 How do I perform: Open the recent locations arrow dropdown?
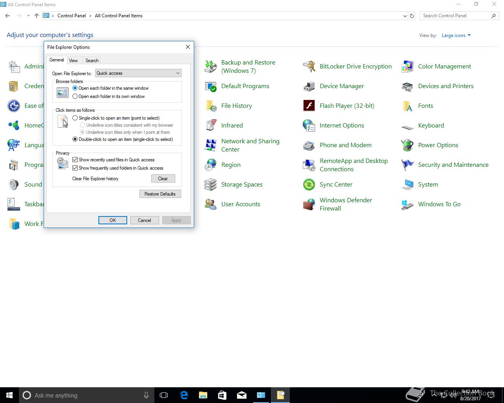[x=28, y=16]
